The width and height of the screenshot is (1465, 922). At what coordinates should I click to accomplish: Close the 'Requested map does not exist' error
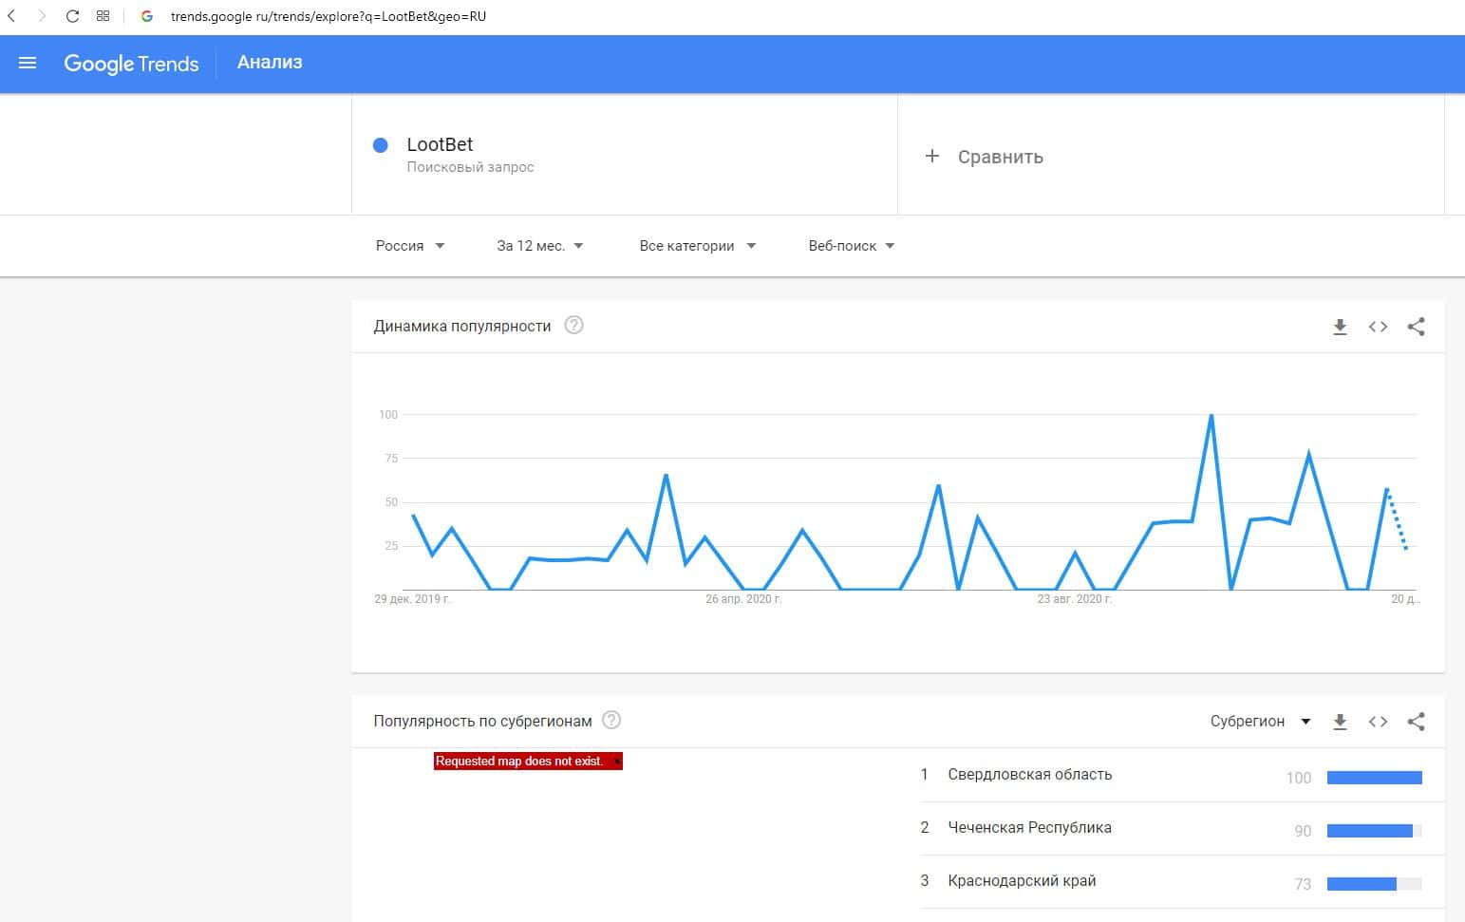tap(616, 762)
